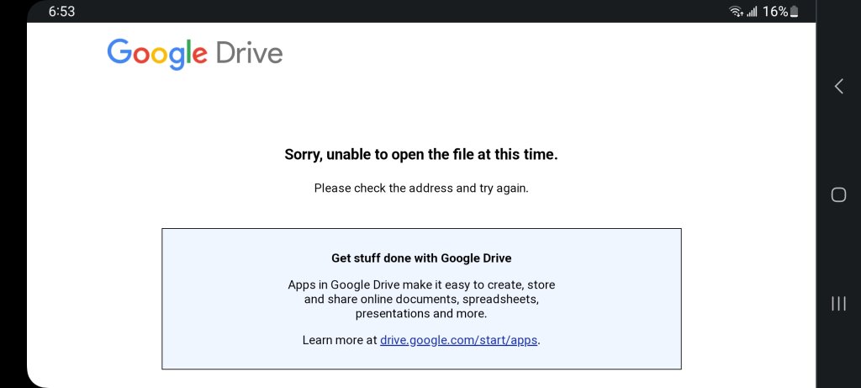Open the drive.google.com/start/apps link

click(x=458, y=340)
